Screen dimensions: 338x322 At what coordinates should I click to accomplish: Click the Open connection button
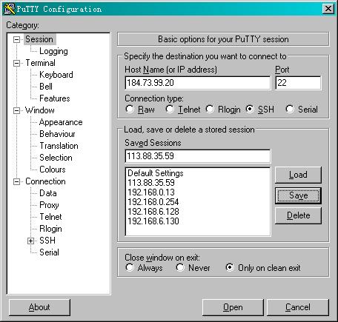click(233, 307)
